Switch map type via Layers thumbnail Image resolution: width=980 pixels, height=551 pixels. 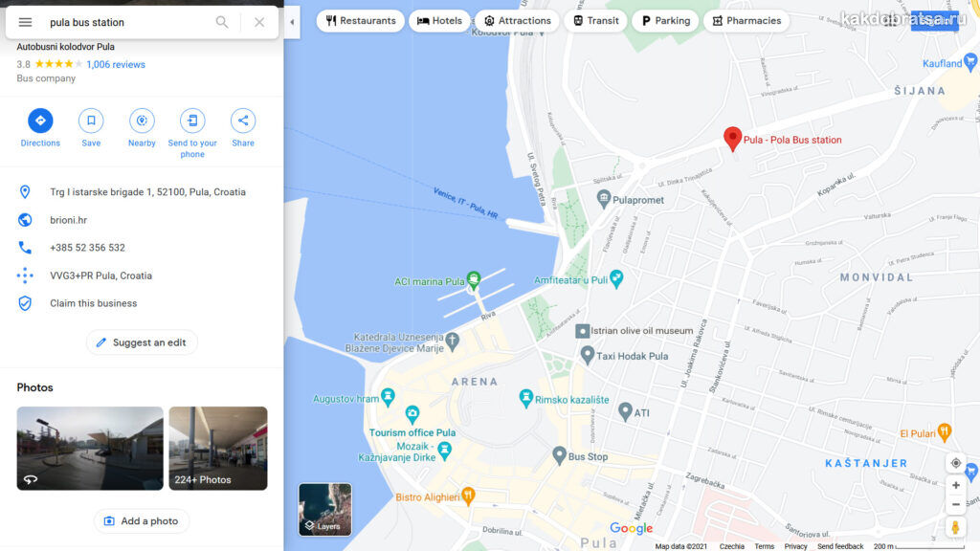pos(325,510)
